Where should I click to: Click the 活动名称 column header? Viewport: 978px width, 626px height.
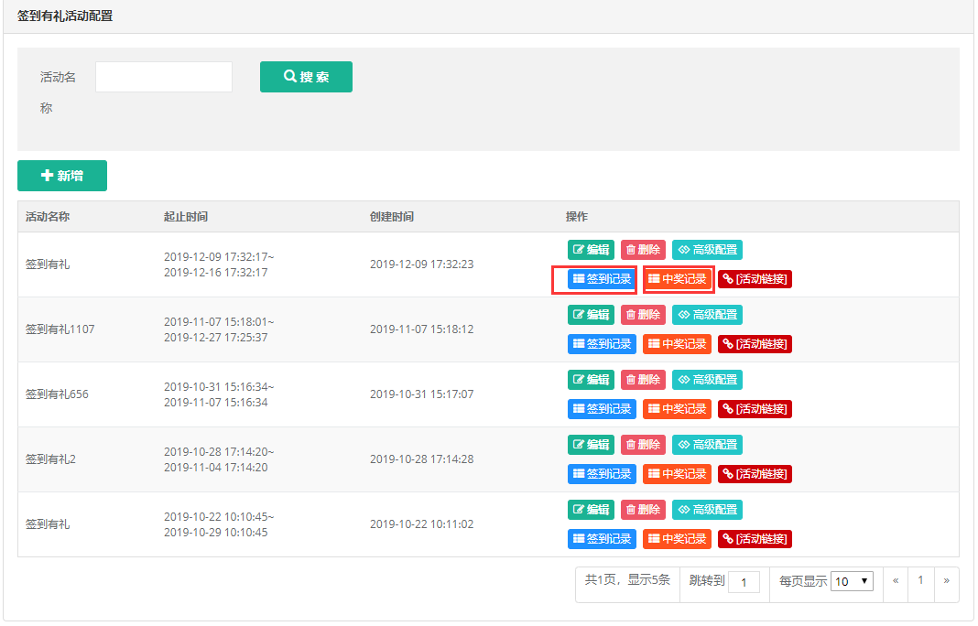[x=48, y=216]
